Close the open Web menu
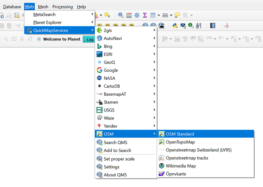Screen dimensions: 263x187 pos(29,7)
